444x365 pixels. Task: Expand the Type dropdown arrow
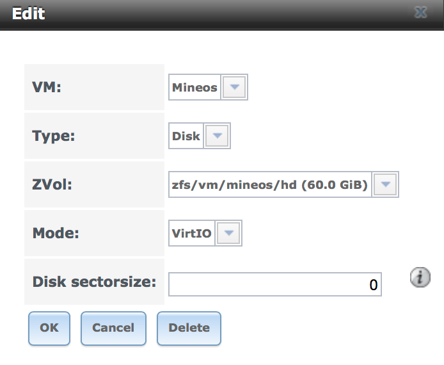click(217, 136)
